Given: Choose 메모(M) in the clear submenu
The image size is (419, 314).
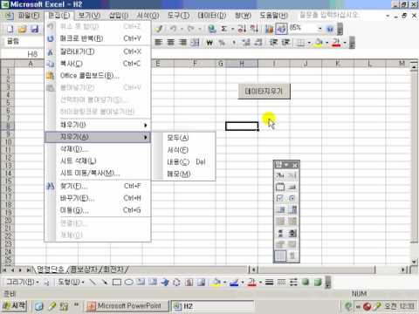Looking at the screenshot, I should (x=184, y=174).
